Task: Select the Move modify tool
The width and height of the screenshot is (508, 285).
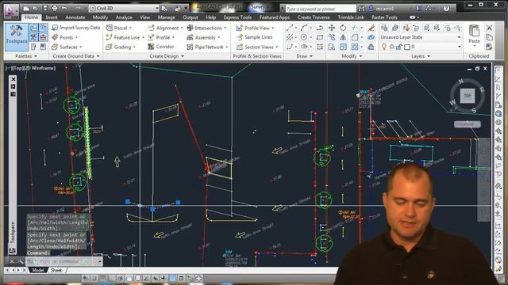Action: 332,28
